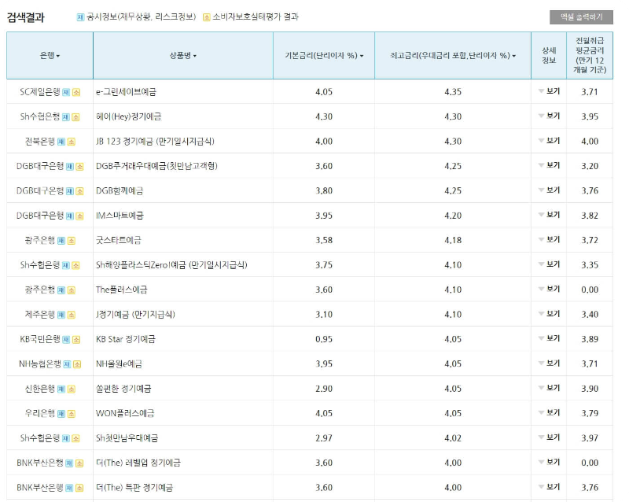Click the 소 icon on the IM스마트예금 row
The width and height of the screenshot is (629, 502).
point(80,216)
